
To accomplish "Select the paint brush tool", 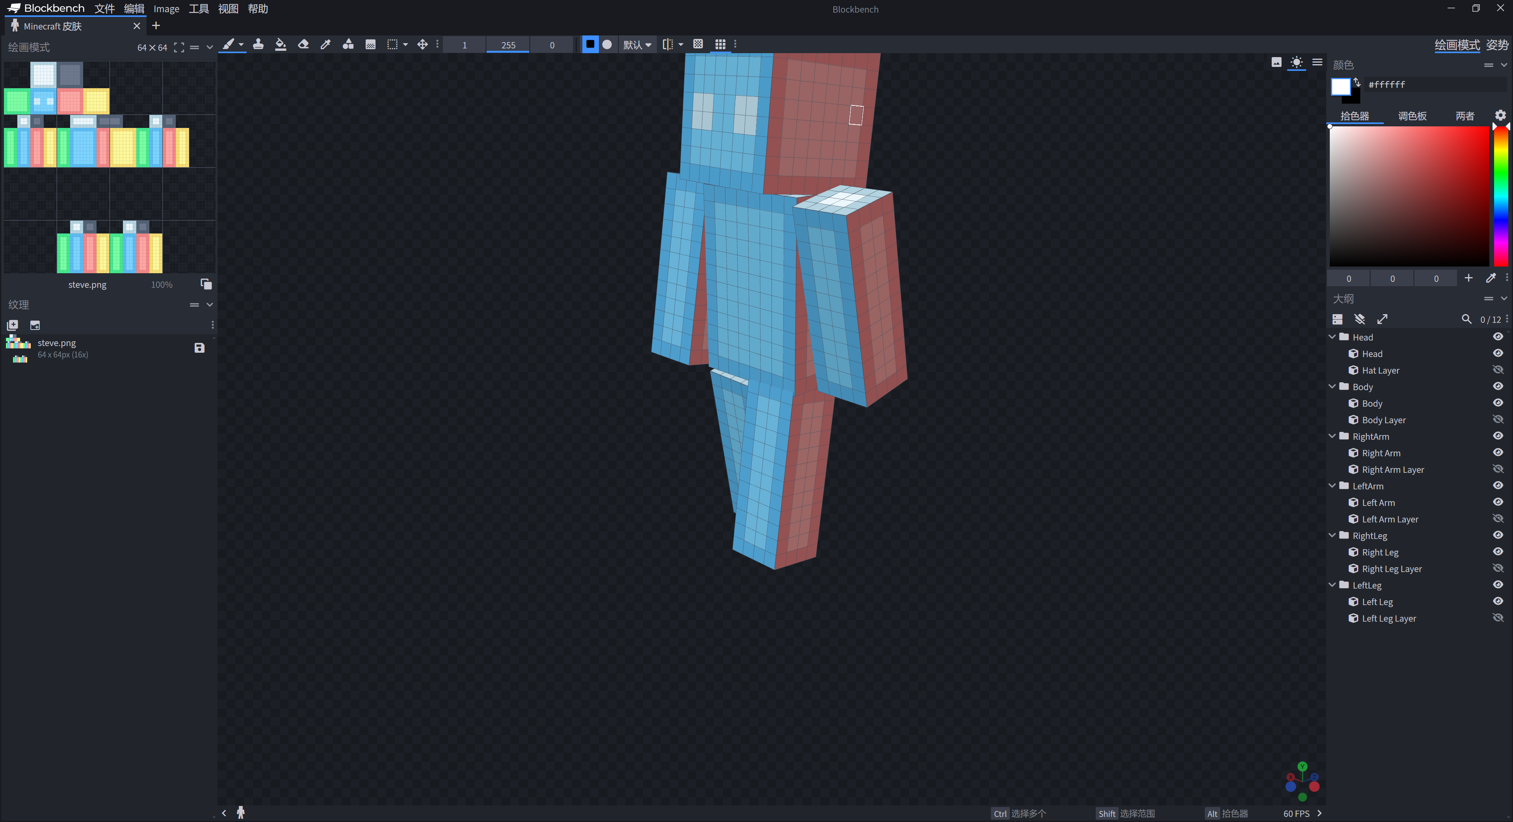I will point(228,44).
